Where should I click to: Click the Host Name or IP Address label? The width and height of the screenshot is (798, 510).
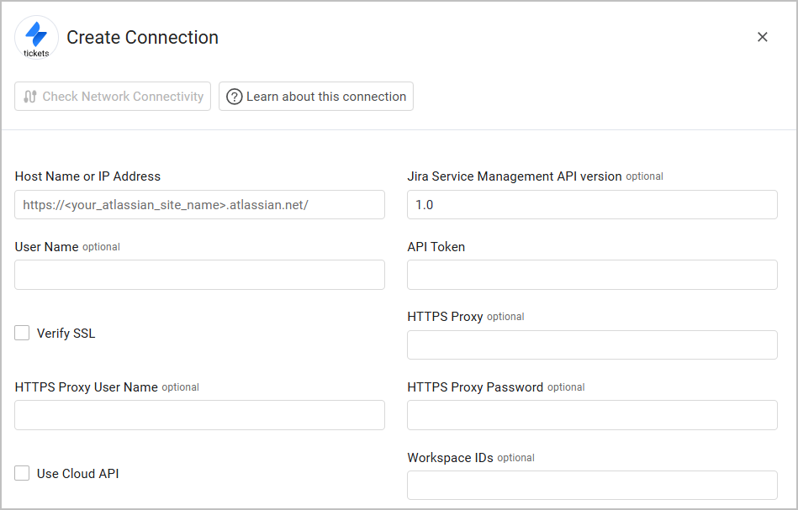(x=87, y=176)
